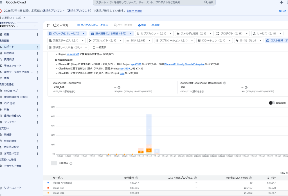Screen dimensions: 288x196
Task: Expand プロジェクト (全 4) filter
Action: (x=105, y=40)
